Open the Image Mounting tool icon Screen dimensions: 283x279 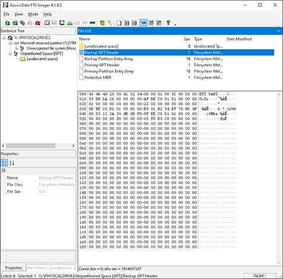[23, 23]
